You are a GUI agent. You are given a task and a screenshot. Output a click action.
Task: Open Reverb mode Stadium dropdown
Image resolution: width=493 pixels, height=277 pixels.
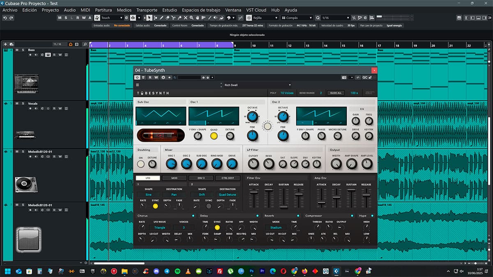tap(276, 227)
